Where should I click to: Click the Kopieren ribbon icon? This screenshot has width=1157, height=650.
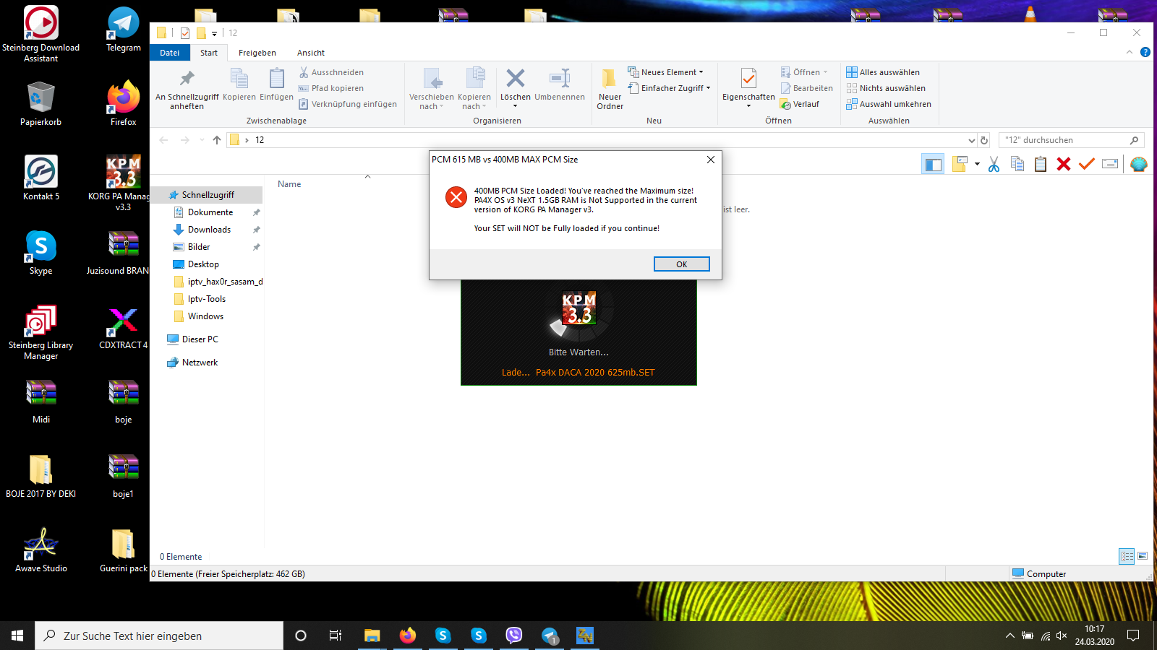click(239, 84)
